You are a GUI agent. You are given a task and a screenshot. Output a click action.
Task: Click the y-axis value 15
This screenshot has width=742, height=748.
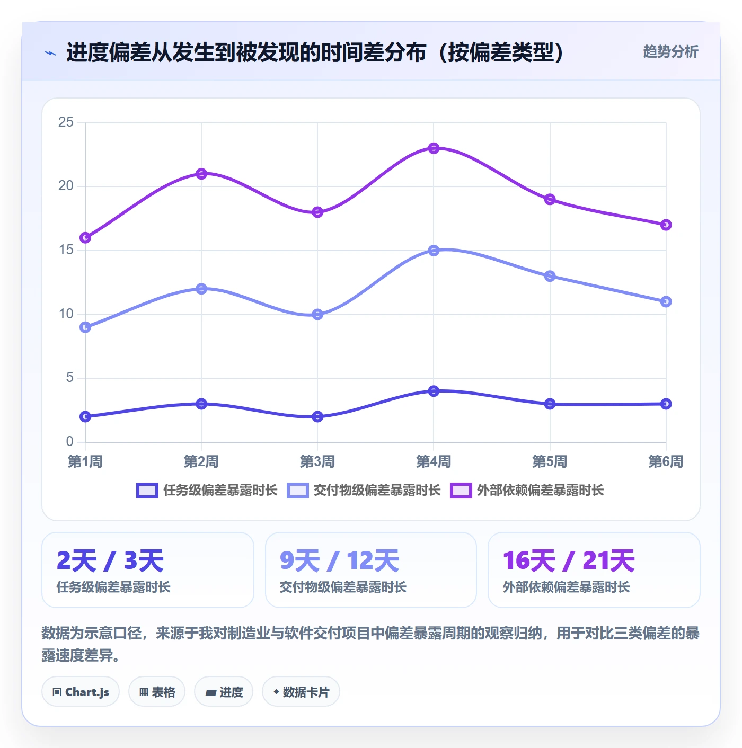66,250
